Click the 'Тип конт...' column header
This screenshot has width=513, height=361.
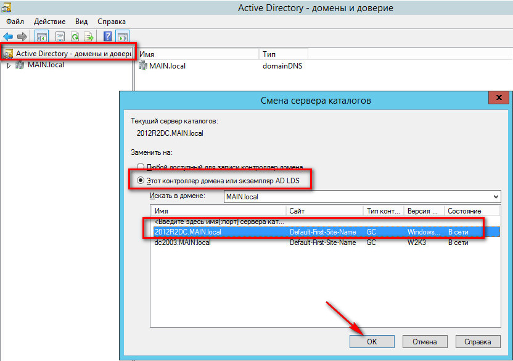[384, 211]
